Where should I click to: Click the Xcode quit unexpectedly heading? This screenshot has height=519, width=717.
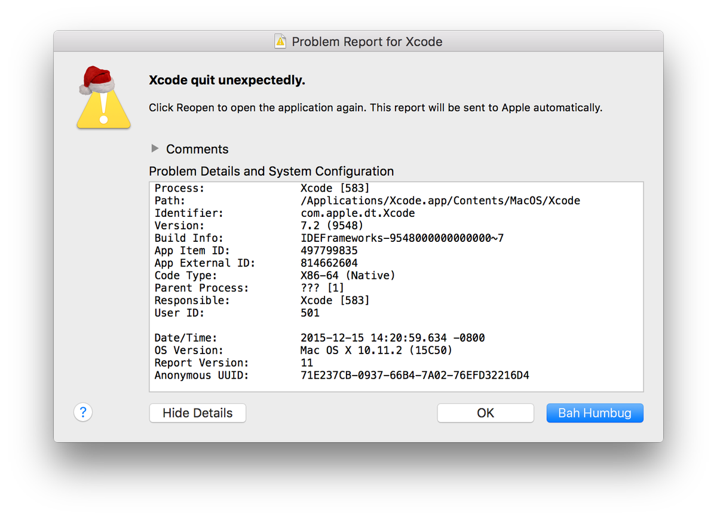[x=226, y=80]
